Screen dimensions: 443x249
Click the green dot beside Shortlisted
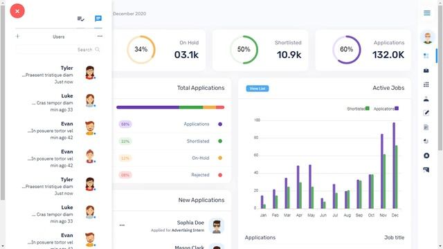click(220, 141)
